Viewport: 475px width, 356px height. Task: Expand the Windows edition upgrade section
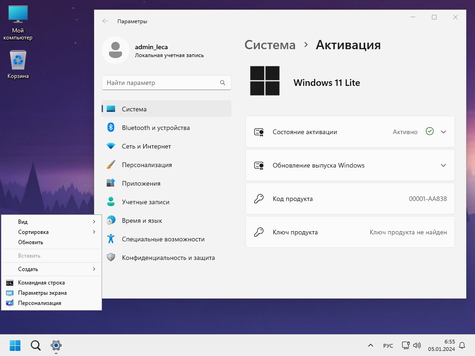[443, 165]
